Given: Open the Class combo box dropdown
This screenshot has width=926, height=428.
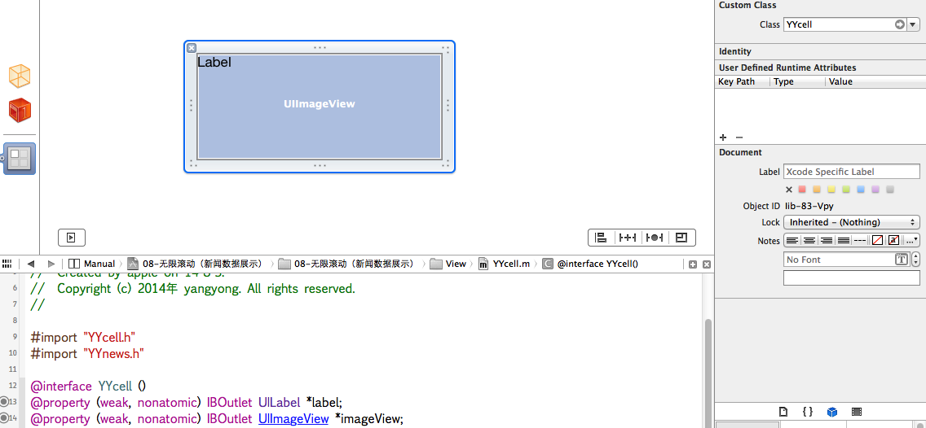Looking at the screenshot, I should coord(914,24).
